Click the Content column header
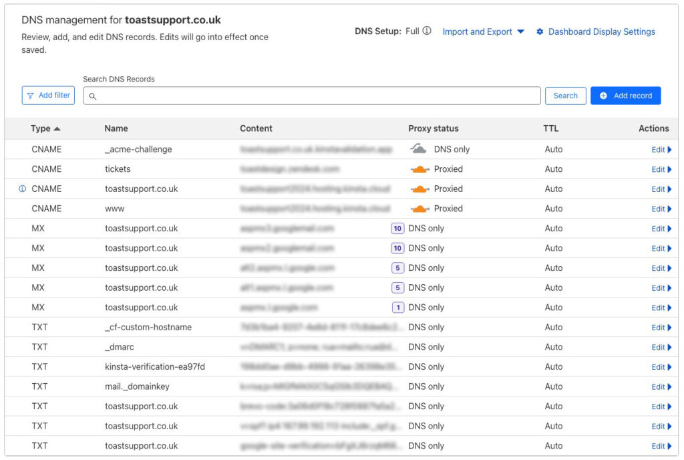Screen dimensions: 684x460 tap(256, 128)
